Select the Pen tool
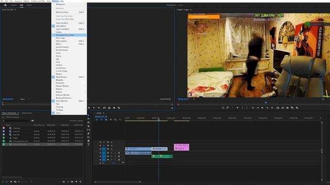 (x=88, y=134)
